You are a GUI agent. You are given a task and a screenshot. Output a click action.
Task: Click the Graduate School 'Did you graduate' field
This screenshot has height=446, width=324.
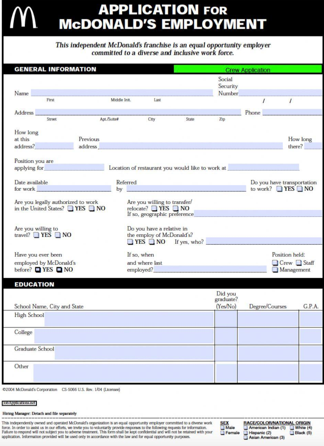pyautogui.click(x=226, y=353)
